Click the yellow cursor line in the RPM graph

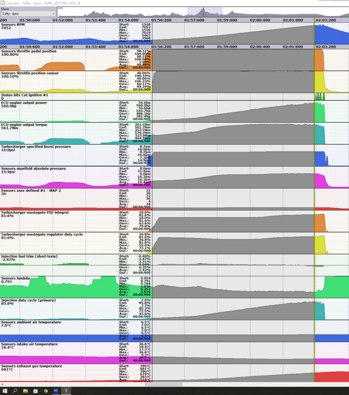314,33
